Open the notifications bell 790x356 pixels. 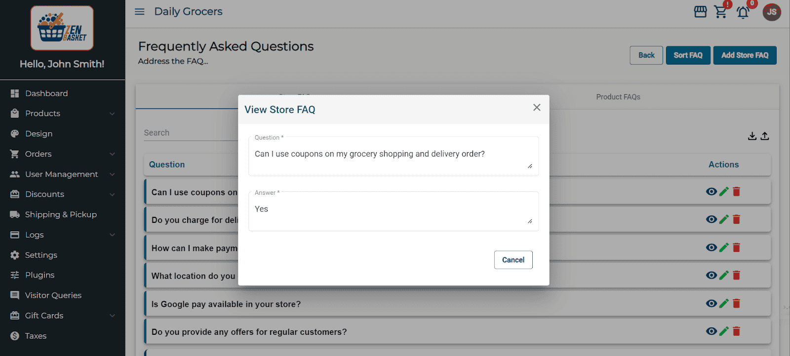point(743,12)
